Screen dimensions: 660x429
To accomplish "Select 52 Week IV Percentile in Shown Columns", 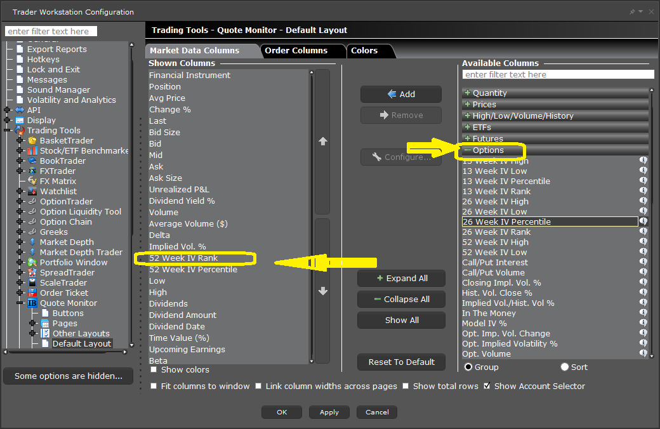I will 229,270.
